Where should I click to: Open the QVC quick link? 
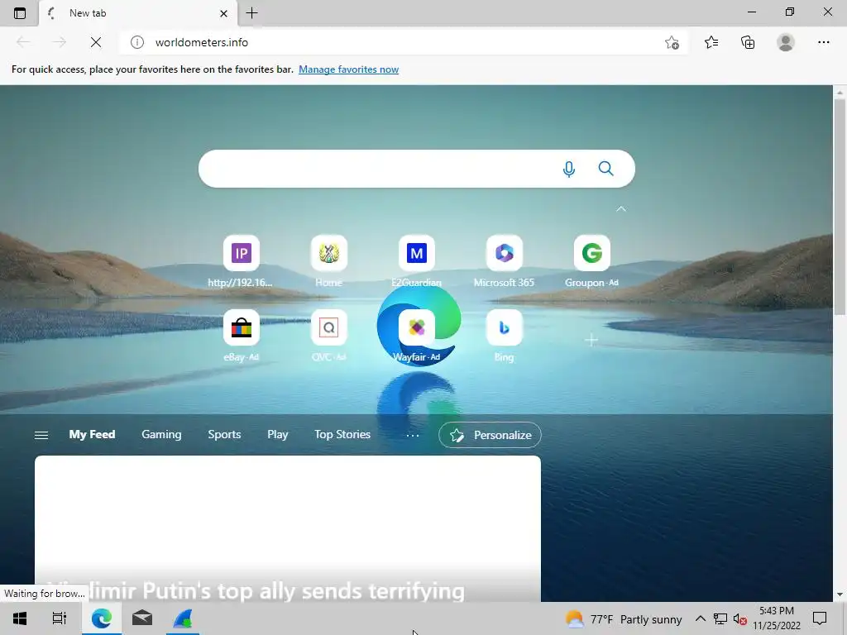[329, 336]
